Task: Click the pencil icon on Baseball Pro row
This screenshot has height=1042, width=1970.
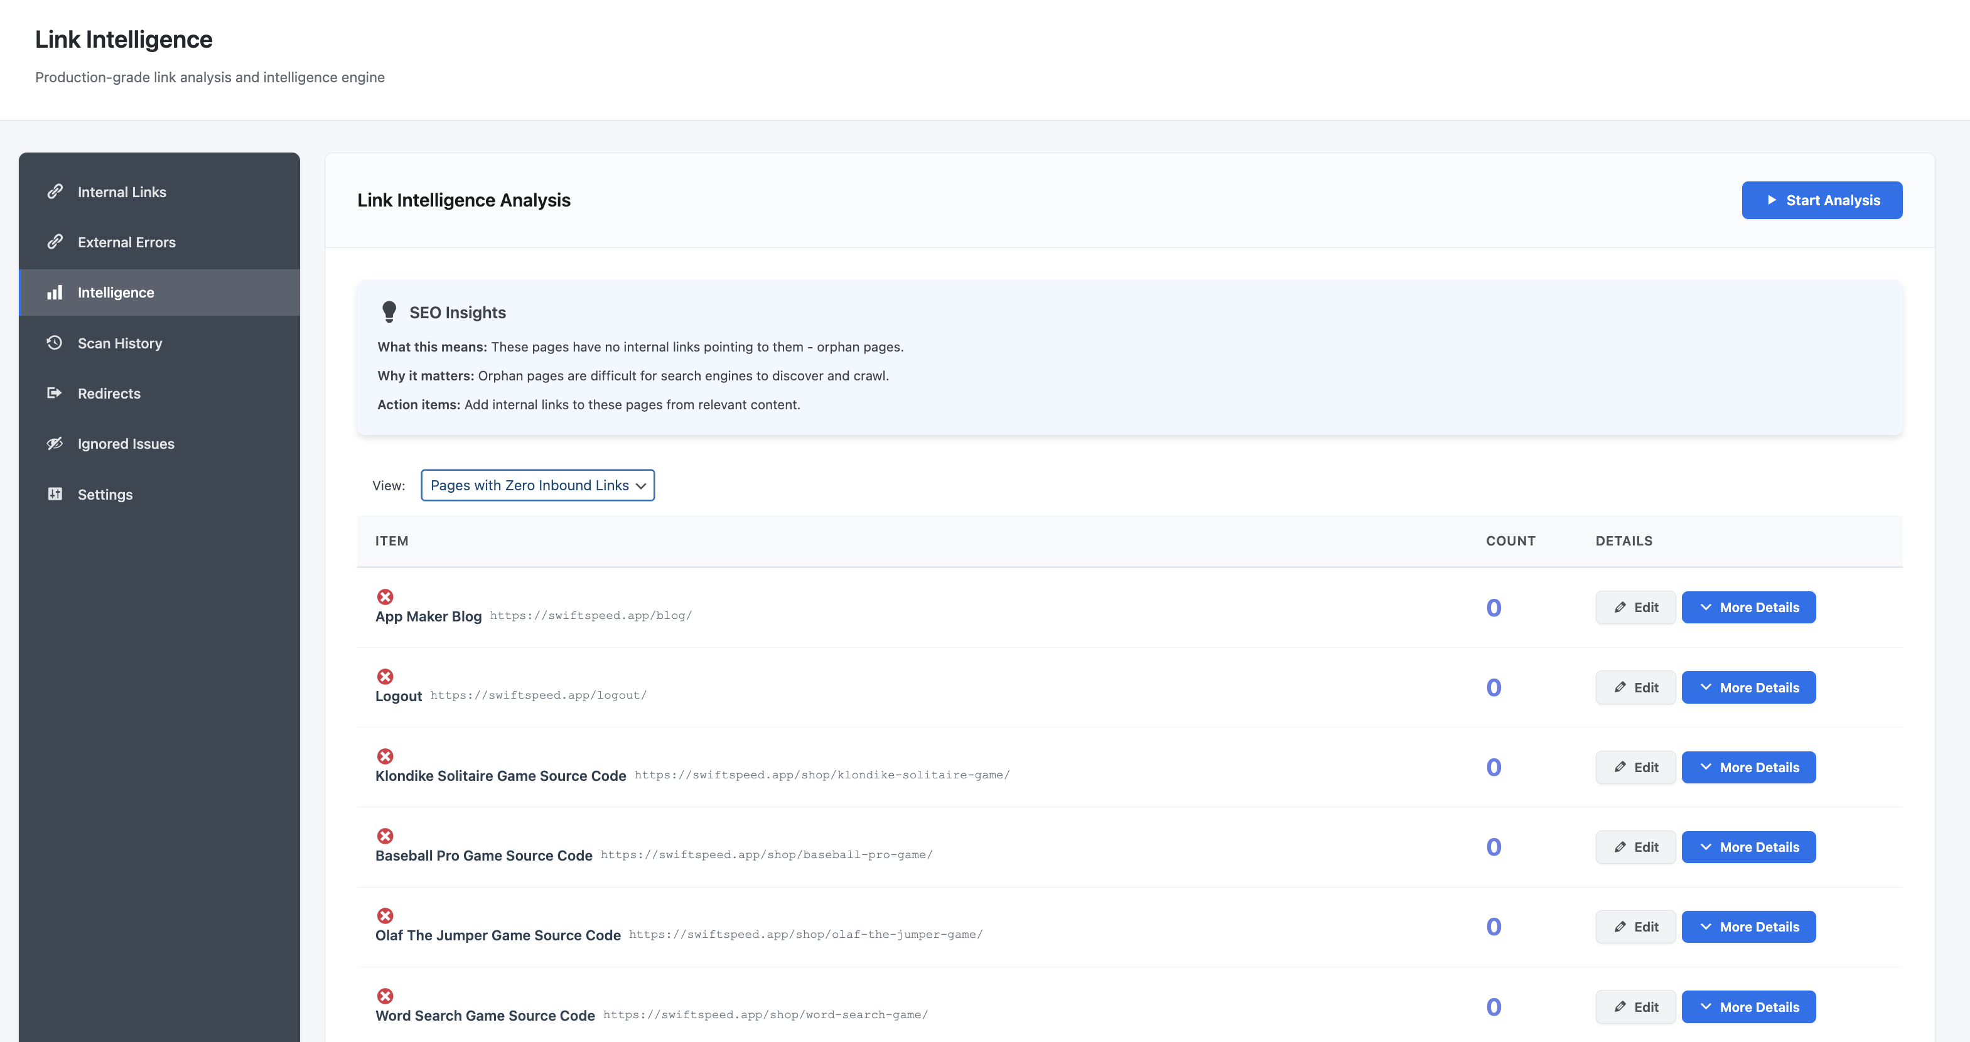Action: click(1635, 847)
